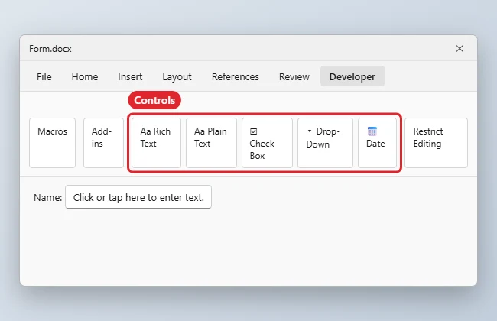Select the Developer tab
Image resolution: width=497 pixels, height=321 pixels.
[352, 76]
